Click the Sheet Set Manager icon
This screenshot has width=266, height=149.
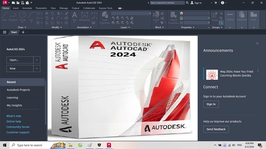(x=27, y=3)
